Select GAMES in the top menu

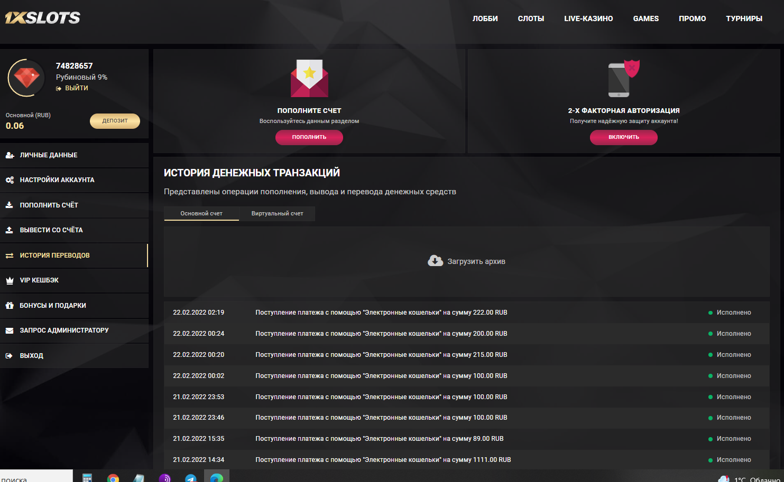click(646, 18)
